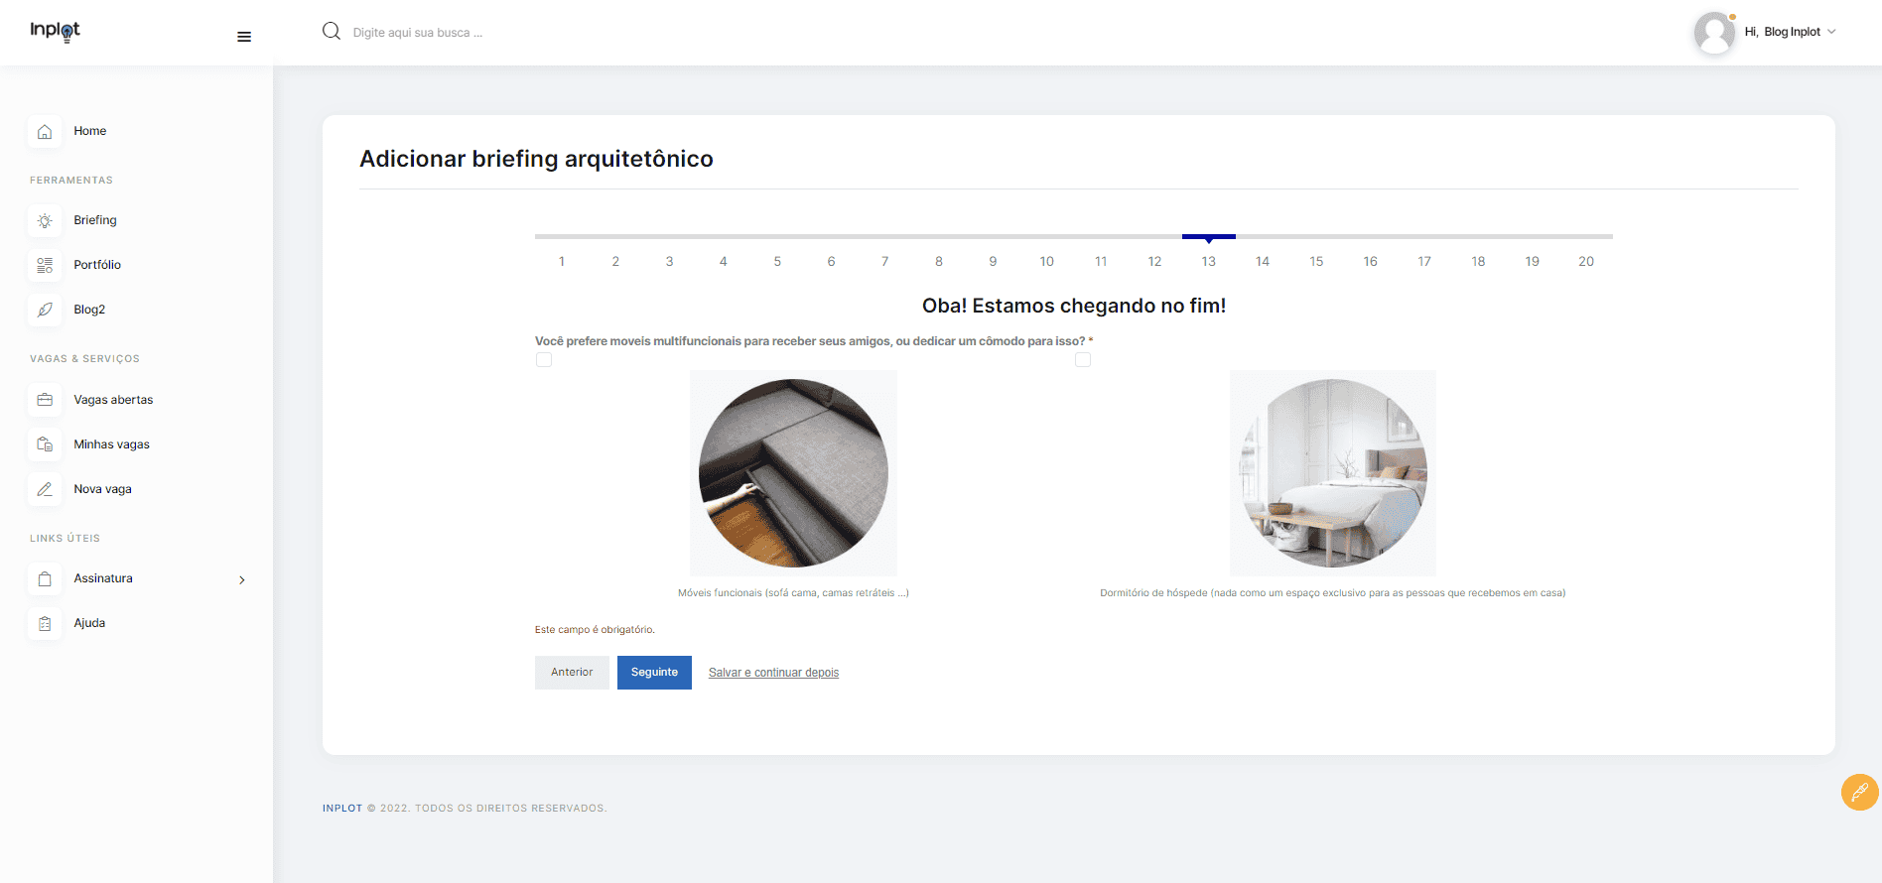
Task: Click the Seguinte button
Action: click(x=654, y=673)
